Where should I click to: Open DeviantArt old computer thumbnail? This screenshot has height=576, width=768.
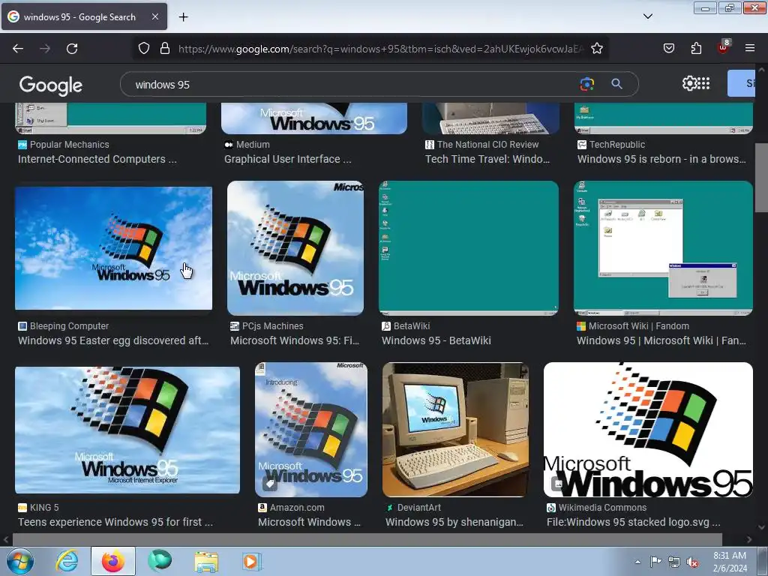(455, 430)
